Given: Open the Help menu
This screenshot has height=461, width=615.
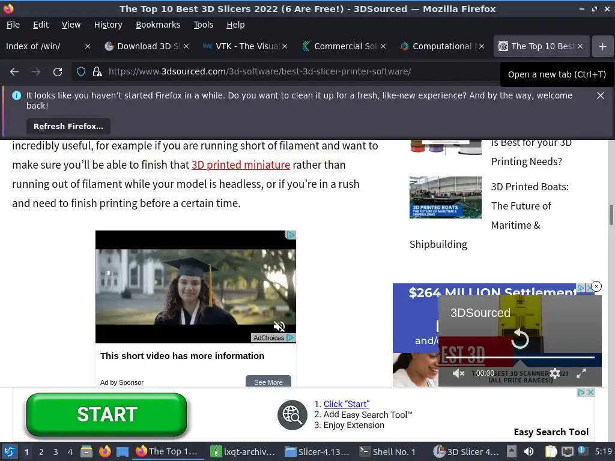Looking at the screenshot, I should coord(235,25).
